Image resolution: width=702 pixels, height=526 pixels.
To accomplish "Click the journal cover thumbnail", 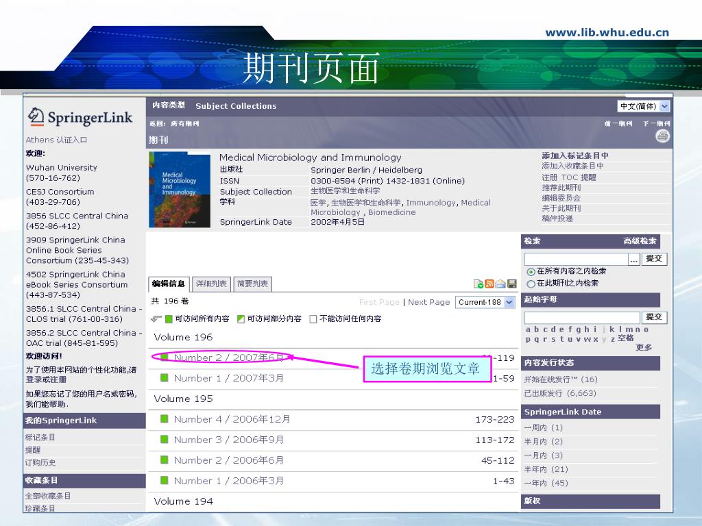I will point(180,190).
